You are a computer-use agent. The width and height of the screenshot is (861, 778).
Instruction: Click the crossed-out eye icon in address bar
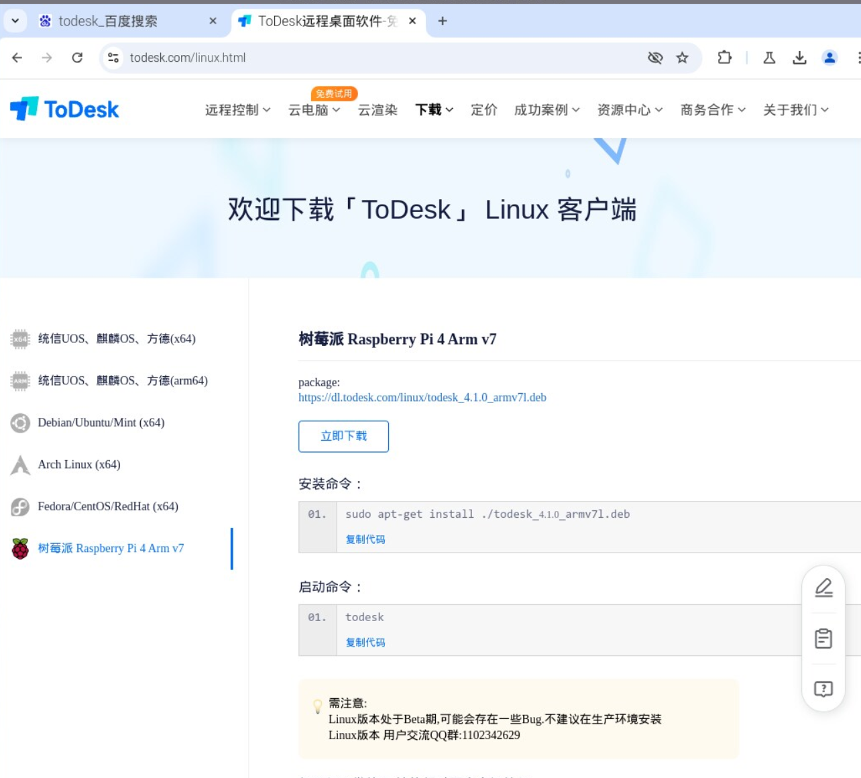click(x=655, y=58)
